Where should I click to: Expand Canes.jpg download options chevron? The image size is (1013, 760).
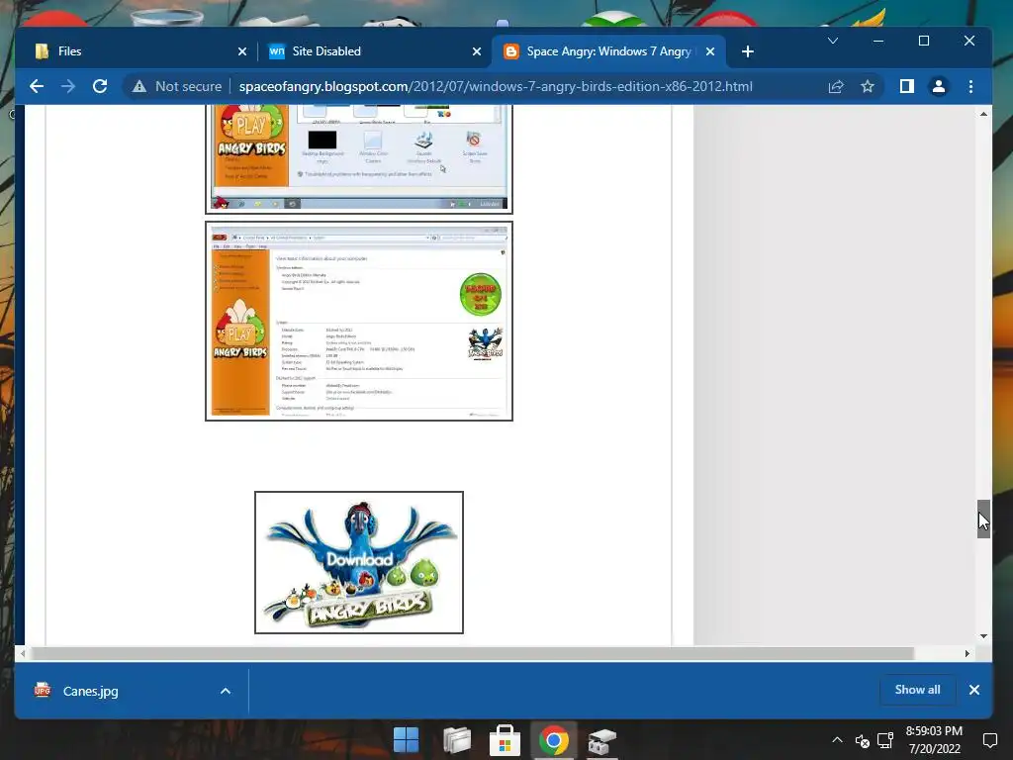226,691
